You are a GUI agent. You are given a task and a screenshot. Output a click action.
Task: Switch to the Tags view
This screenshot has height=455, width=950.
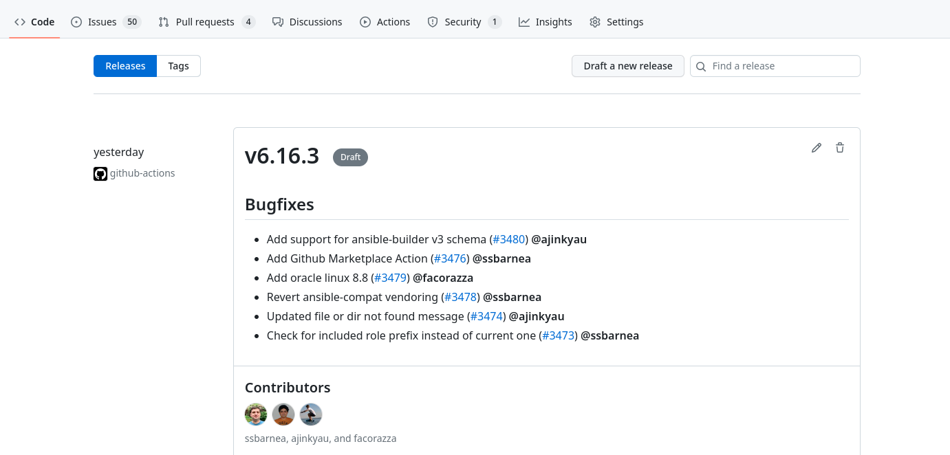tap(178, 66)
